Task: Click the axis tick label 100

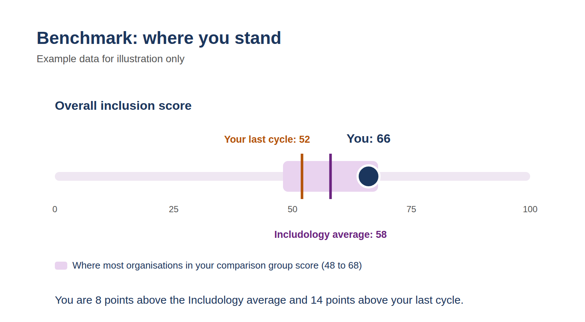Action: pyautogui.click(x=530, y=209)
